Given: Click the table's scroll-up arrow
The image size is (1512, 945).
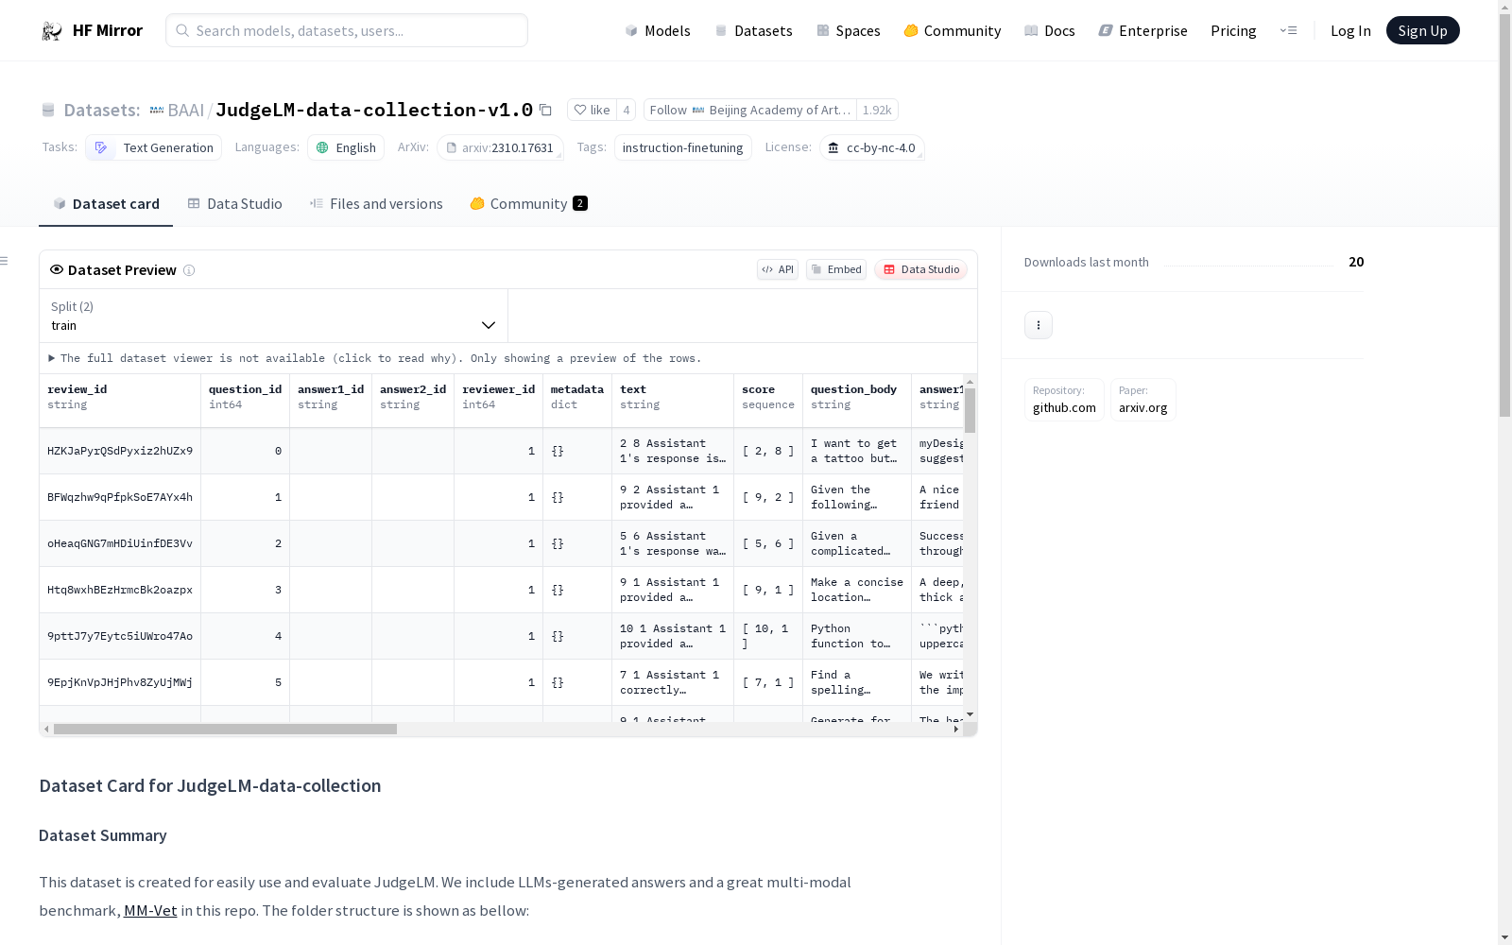Looking at the screenshot, I should [x=970, y=382].
